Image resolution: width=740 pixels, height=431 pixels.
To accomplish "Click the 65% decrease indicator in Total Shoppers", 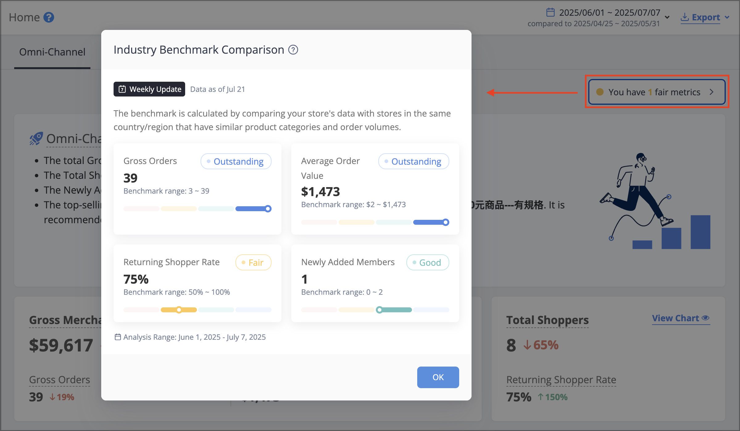I will [541, 345].
